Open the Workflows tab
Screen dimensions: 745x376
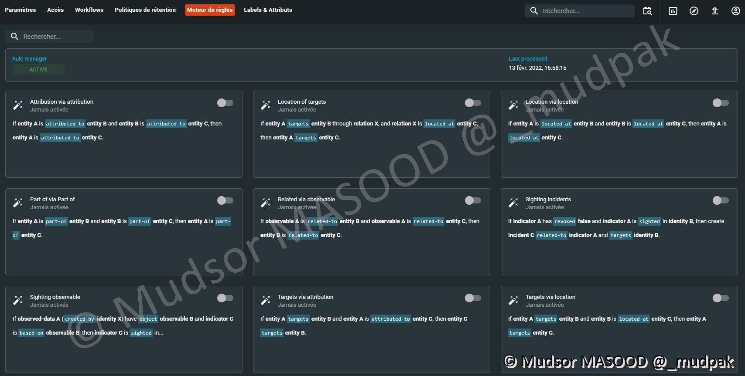tap(89, 10)
